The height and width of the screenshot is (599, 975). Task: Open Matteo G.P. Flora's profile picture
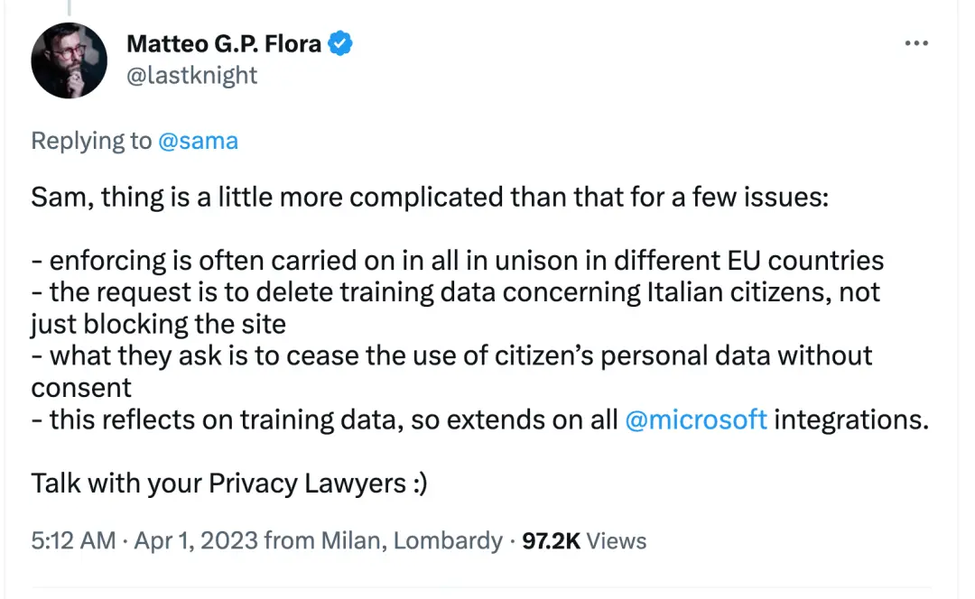[70, 60]
